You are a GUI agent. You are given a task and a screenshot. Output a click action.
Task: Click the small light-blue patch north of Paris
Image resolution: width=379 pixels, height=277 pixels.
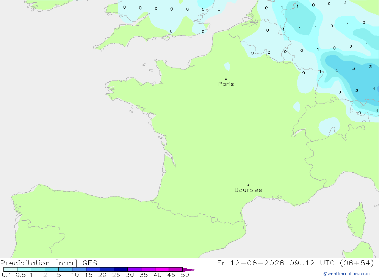click(x=227, y=66)
